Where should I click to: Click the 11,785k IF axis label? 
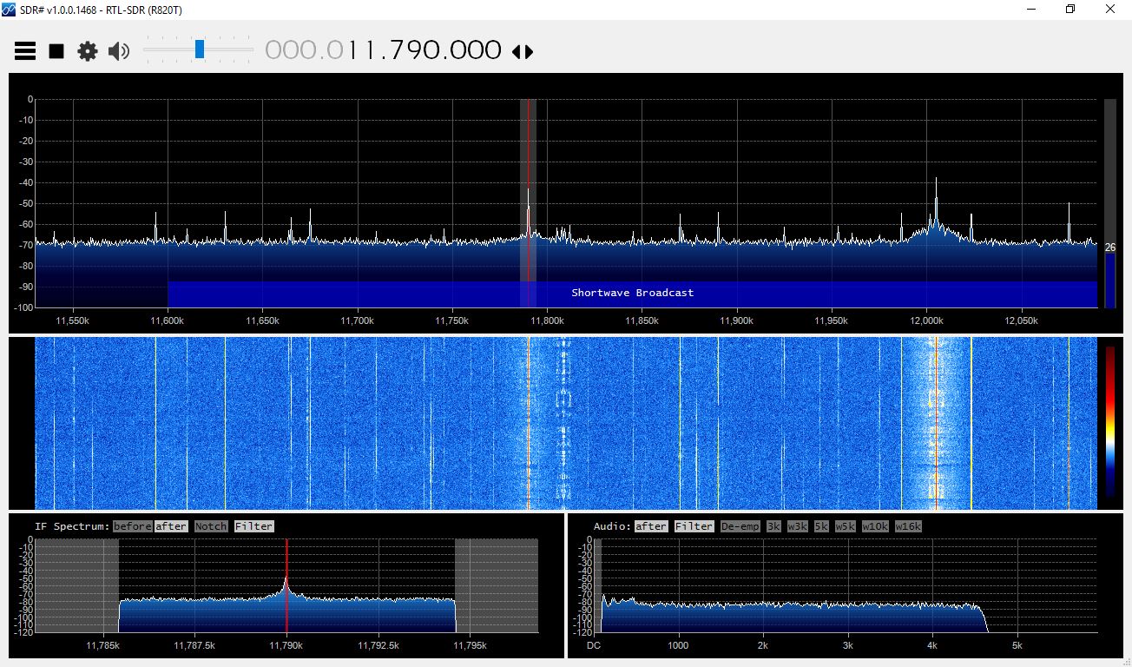(x=103, y=645)
